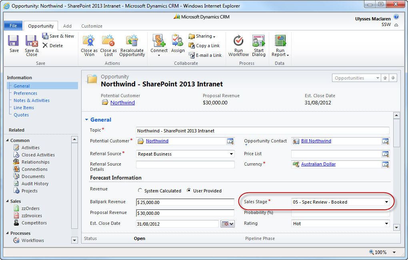Open the Start Dialog icon
The width and height of the screenshot is (408, 260).
tap(258, 41)
